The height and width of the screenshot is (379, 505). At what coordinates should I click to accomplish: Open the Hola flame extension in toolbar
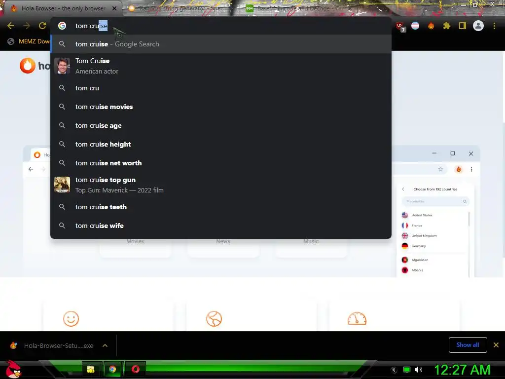click(431, 26)
